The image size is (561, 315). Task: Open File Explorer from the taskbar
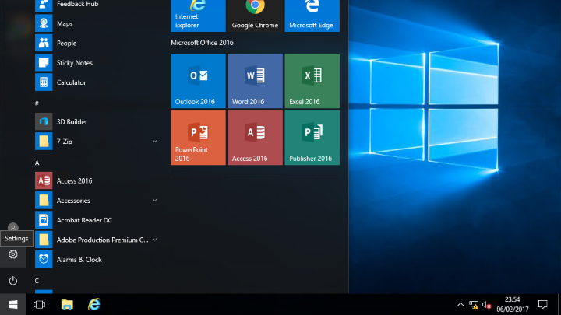tap(67, 304)
